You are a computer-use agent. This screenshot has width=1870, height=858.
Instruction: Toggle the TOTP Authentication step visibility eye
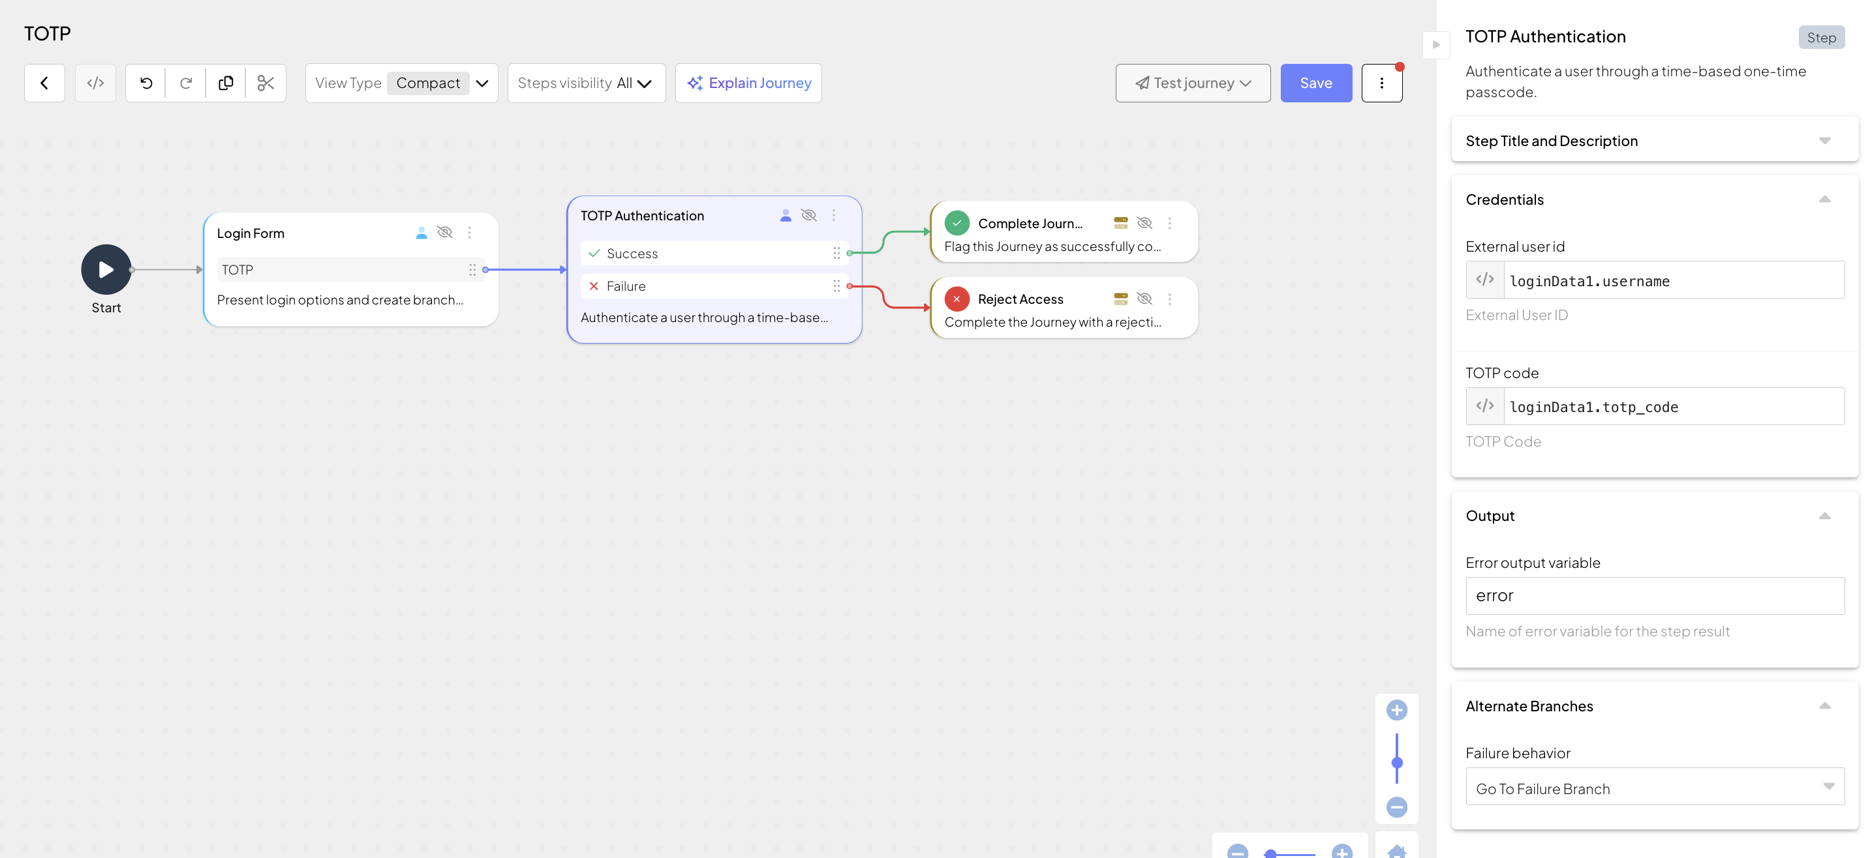[808, 214]
